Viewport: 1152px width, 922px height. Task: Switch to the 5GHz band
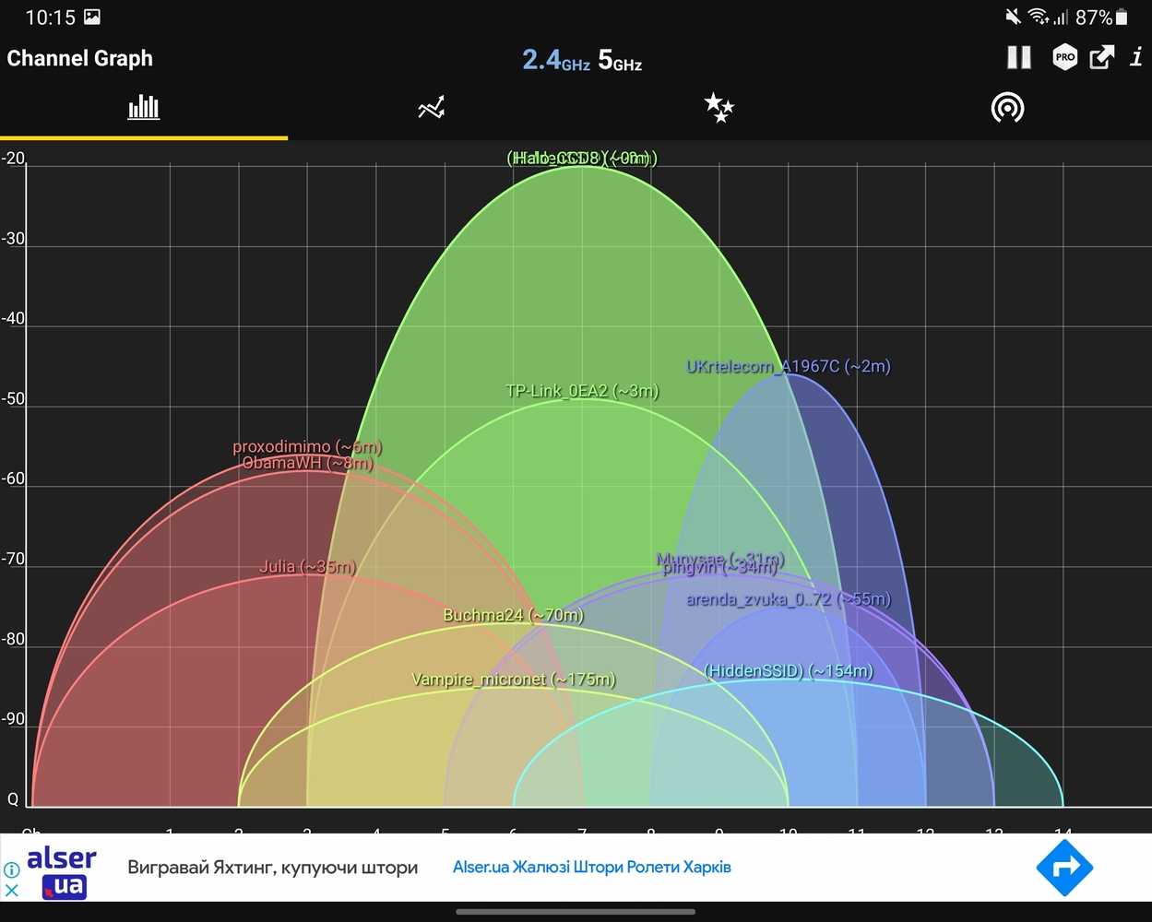(x=620, y=61)
